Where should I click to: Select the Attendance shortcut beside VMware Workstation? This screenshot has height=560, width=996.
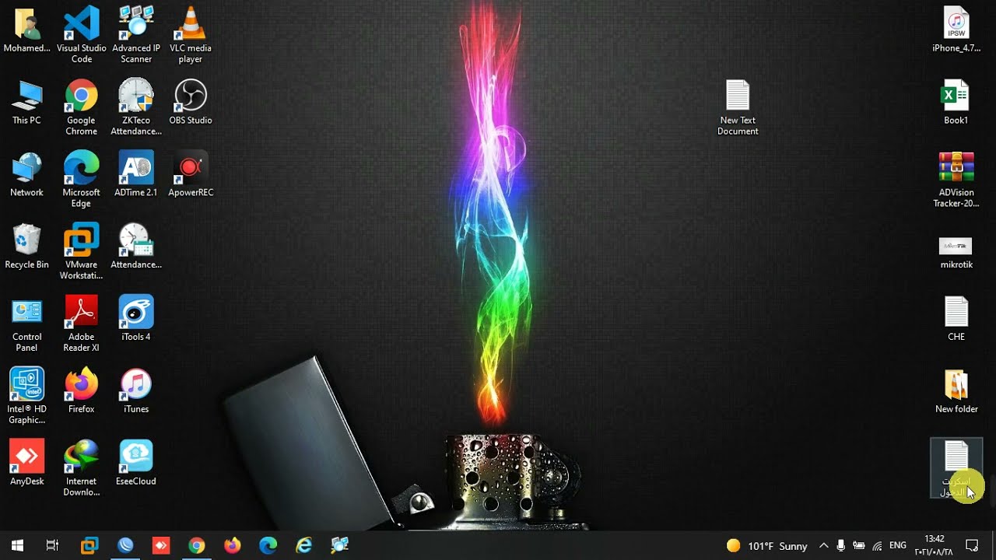(x=136, y=247)
